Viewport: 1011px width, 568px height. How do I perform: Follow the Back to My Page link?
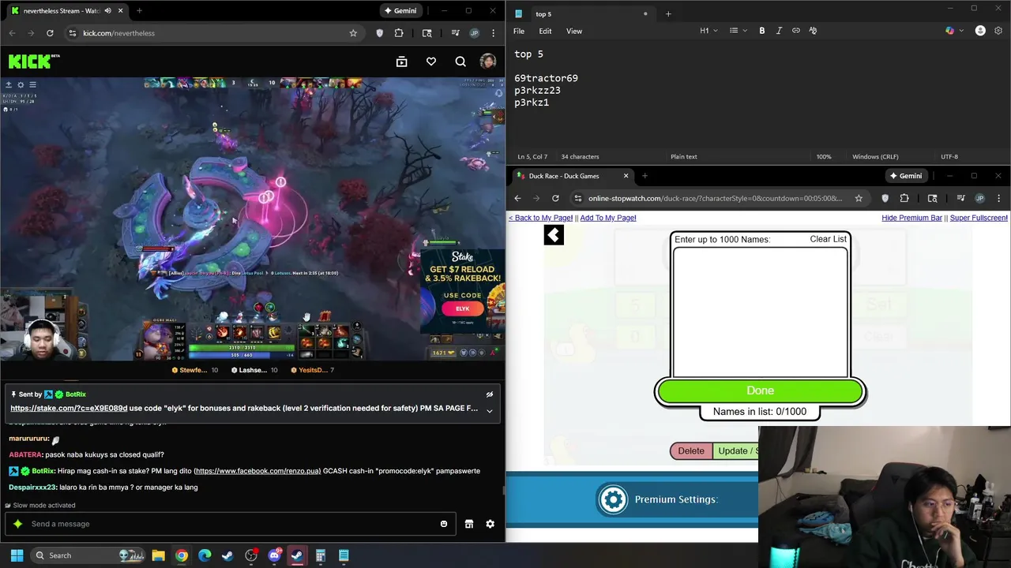tap(540, 218)
